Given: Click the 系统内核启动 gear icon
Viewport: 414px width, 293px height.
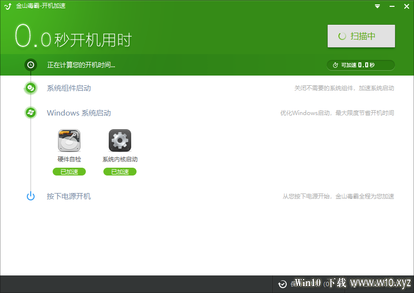Looking at the screenshot, I should pyautogui.click(x=120, y=140).
